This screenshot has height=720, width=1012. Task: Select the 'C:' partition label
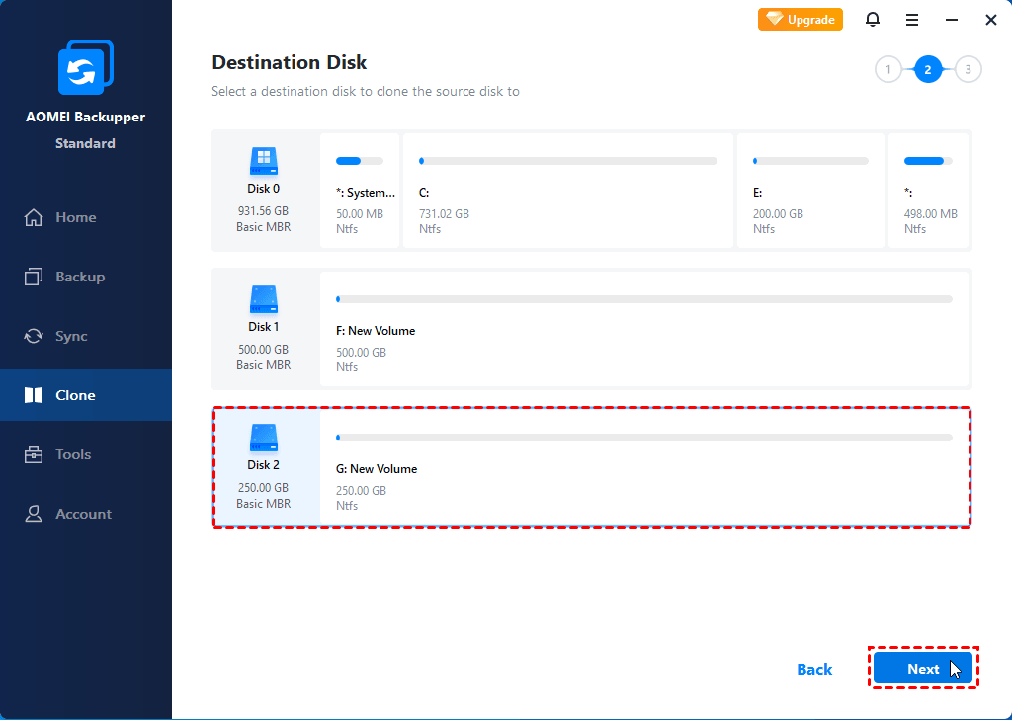click(424, 193)
